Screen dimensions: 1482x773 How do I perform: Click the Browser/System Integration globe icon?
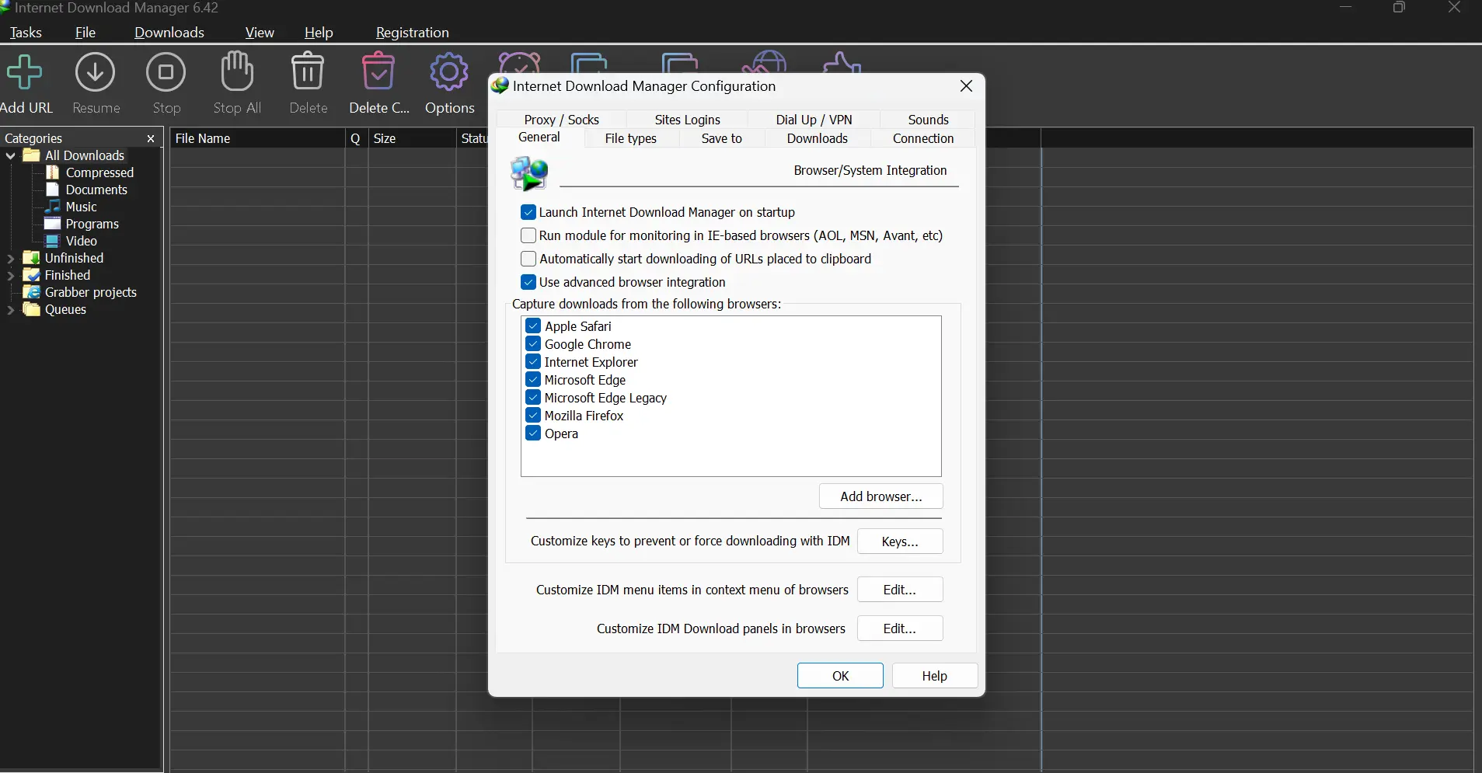coord(529,172)
